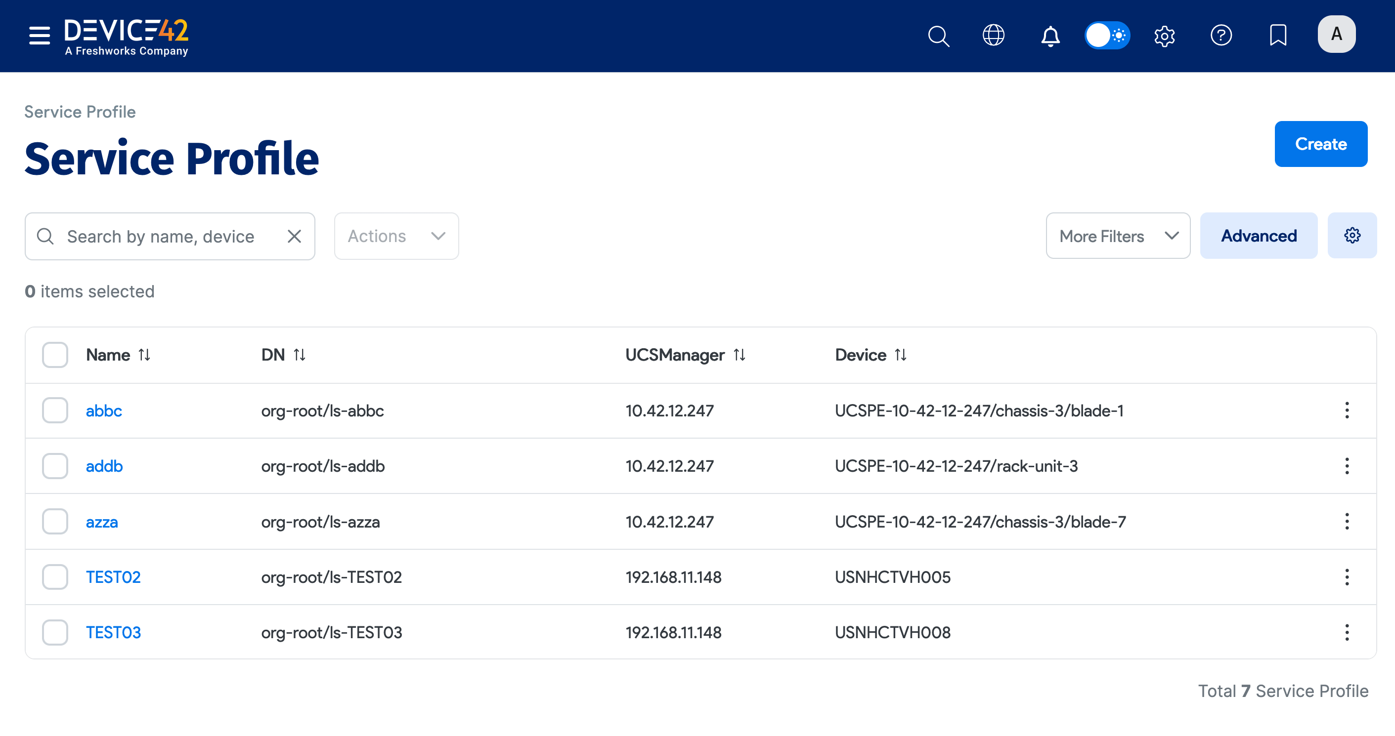
Task: Select the checkbox for row TEST02
Action: tap(54, 577)
